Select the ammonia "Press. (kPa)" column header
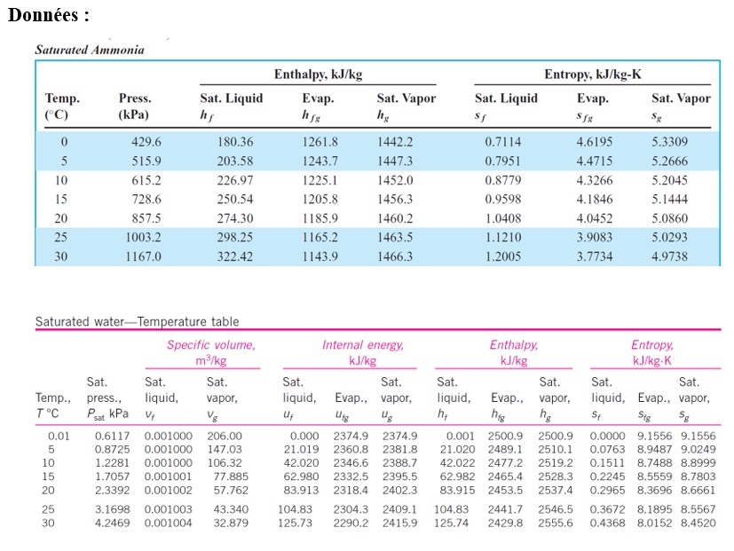 click(x=135, y=106)
